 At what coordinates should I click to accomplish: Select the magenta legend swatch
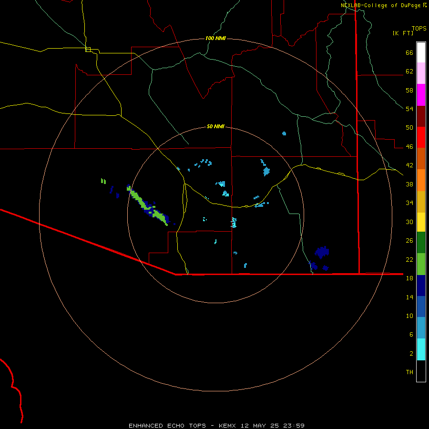[421, 95]
